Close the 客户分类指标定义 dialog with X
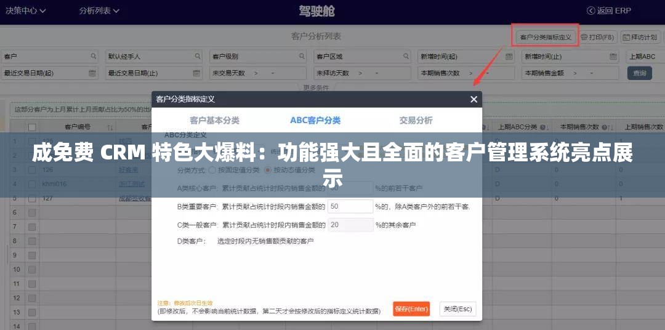 (474, 99)
